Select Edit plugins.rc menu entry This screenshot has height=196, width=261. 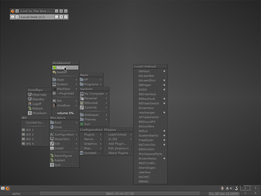pyautogui.click(x=118, y=148)
